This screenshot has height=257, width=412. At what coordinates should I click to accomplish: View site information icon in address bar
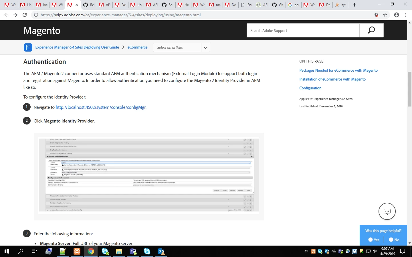pyautogui.click(x=36, y=15)
